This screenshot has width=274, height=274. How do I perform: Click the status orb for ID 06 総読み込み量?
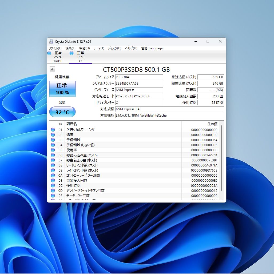point(53,155)
